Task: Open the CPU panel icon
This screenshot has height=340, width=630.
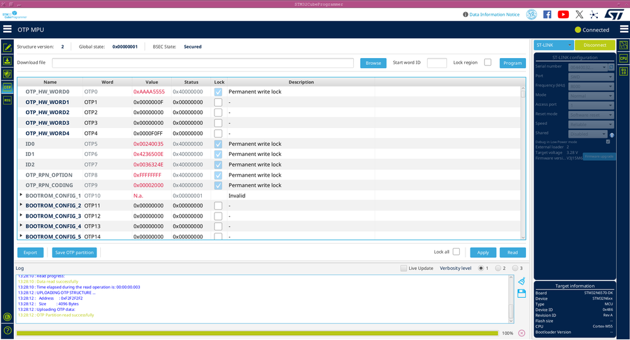Action: 623,58
